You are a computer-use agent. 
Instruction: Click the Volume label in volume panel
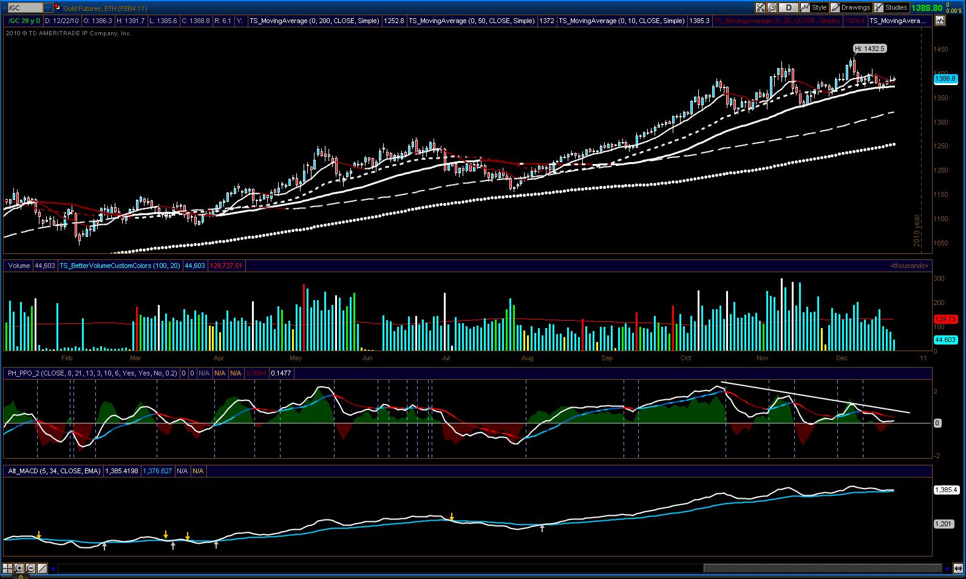click(19, 266)
